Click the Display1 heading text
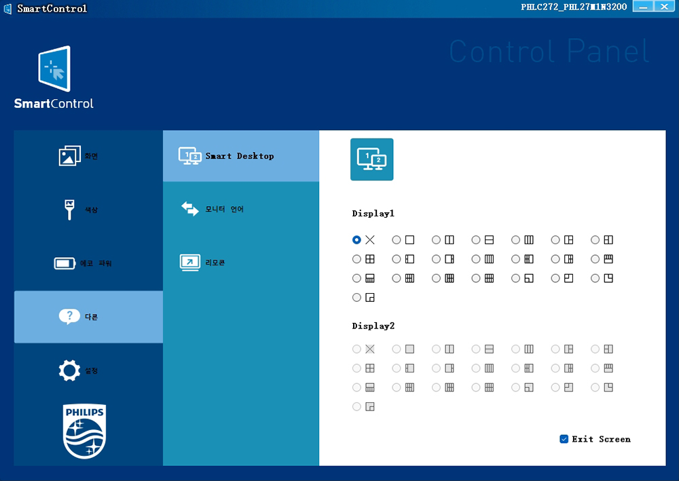This screenshot has height=481, width=679. [373, 213]
